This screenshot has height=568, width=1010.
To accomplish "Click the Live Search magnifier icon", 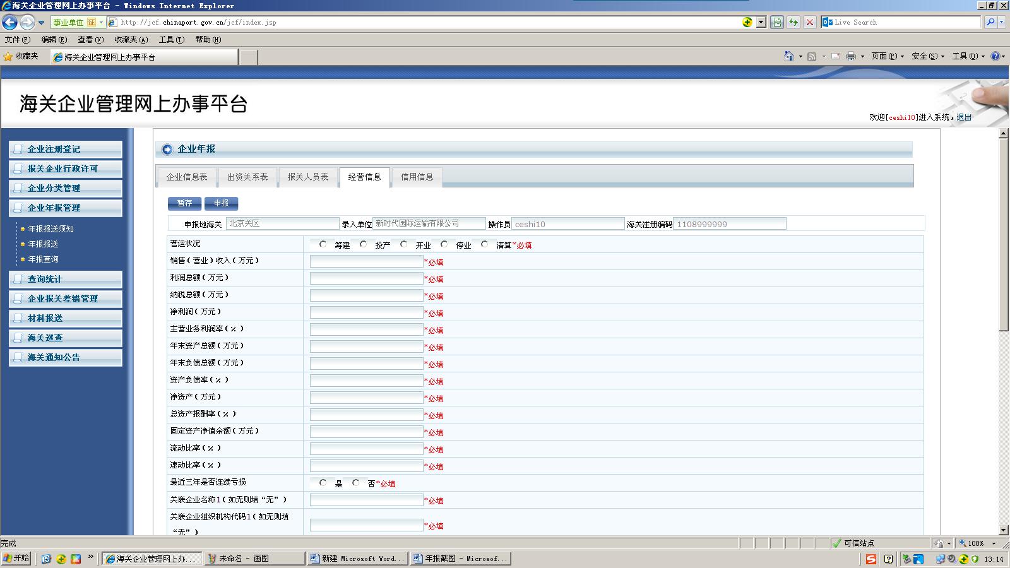I will (990, 22).
